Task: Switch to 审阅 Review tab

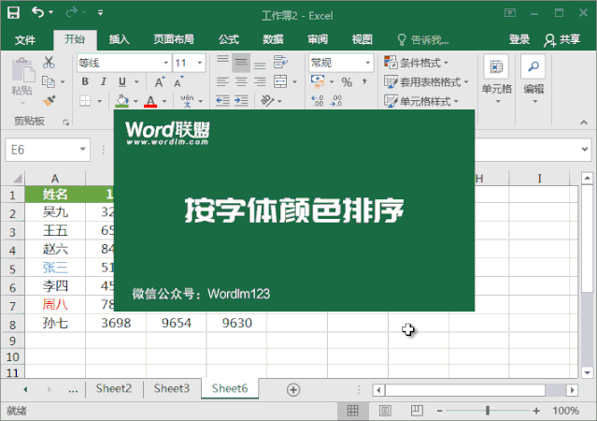Action: coord(318,39)
